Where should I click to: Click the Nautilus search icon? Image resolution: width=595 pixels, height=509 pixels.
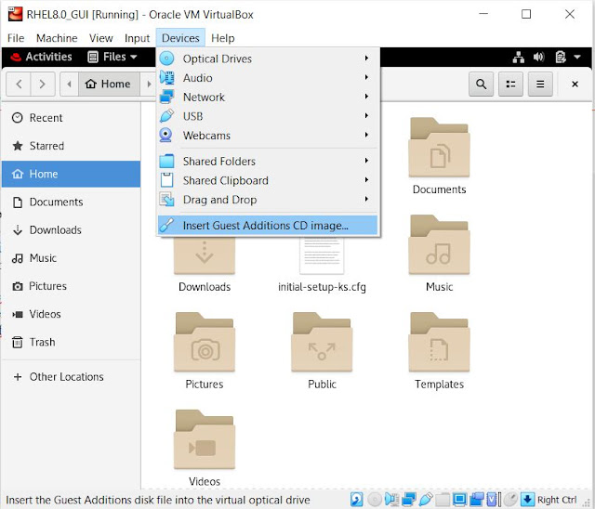click(x=482, y=84)
